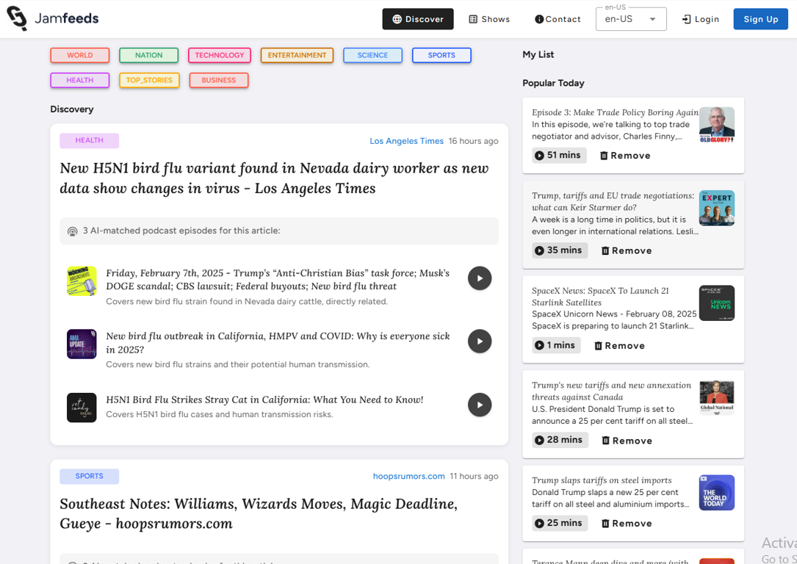Click the Vet Candy Radio podcast thumbnail
The image size is (797, 564).
pos(82,408)
